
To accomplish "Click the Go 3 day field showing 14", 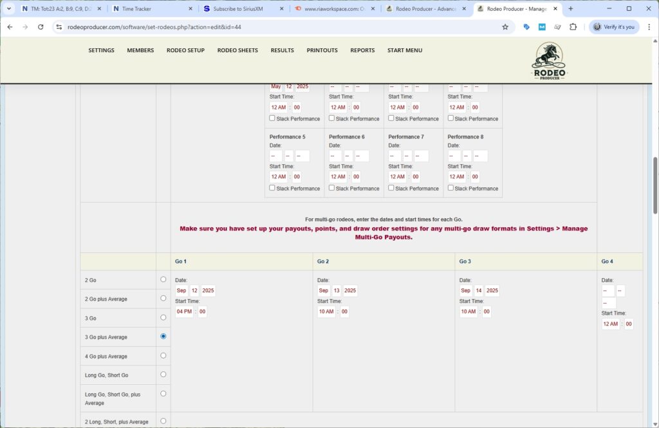I will (478, 291).
